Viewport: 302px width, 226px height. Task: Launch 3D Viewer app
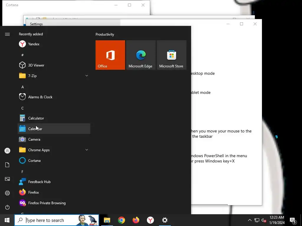click(54, 65)
